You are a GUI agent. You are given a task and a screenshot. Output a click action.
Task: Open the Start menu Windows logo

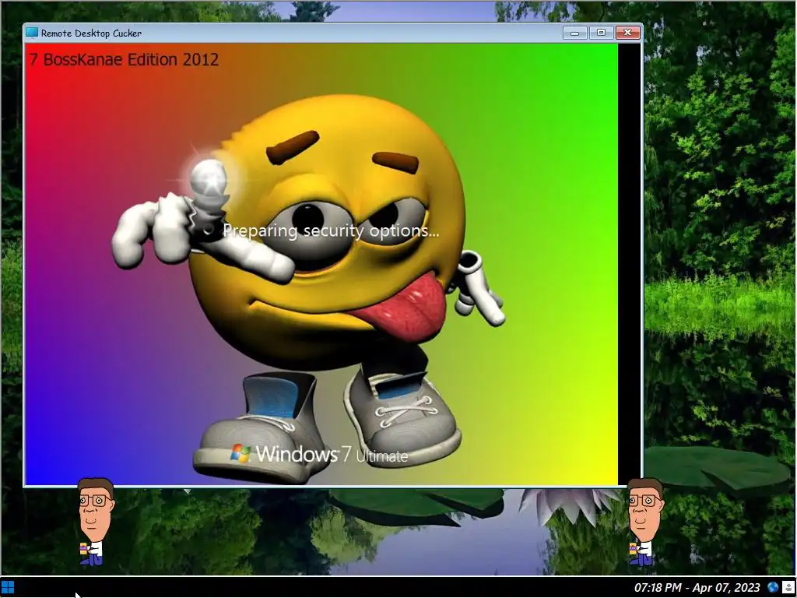coord(8,588)
